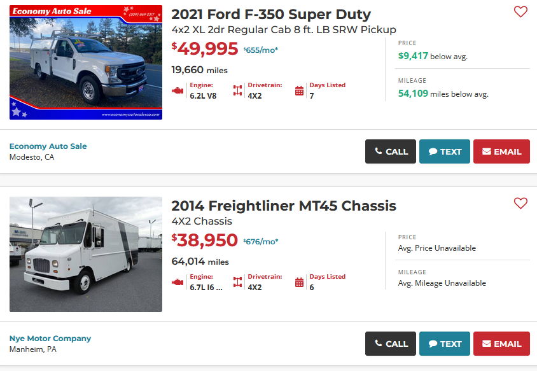
Task: Click the calendar icon on Freightliner listing
Action: [x=299, y=283]
